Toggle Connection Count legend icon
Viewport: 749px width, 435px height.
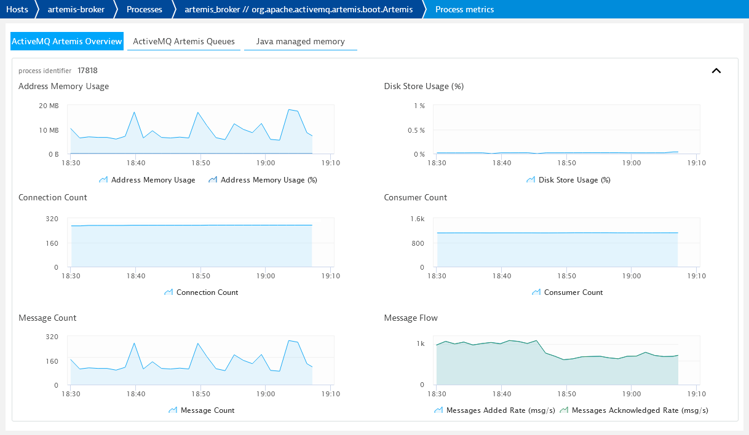click(168, 292)
